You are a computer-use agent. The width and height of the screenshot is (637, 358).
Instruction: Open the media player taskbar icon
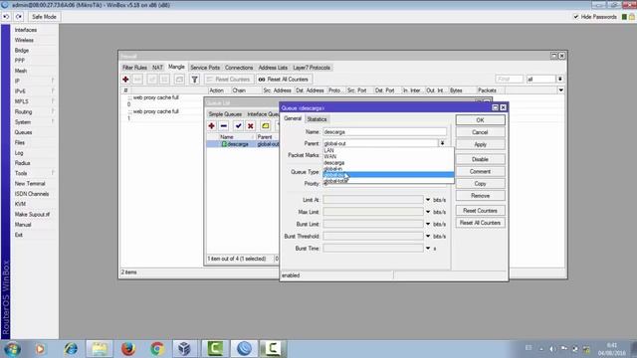click(40, 348)
